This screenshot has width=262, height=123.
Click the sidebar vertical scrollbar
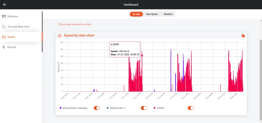coord(42,32)
